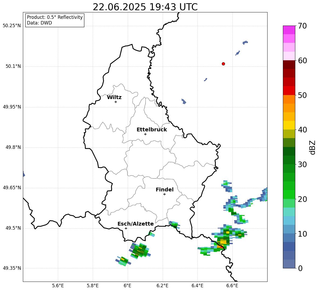Click the colorbar value 60
Screen dimensions: 319x291
click(302, 61)
